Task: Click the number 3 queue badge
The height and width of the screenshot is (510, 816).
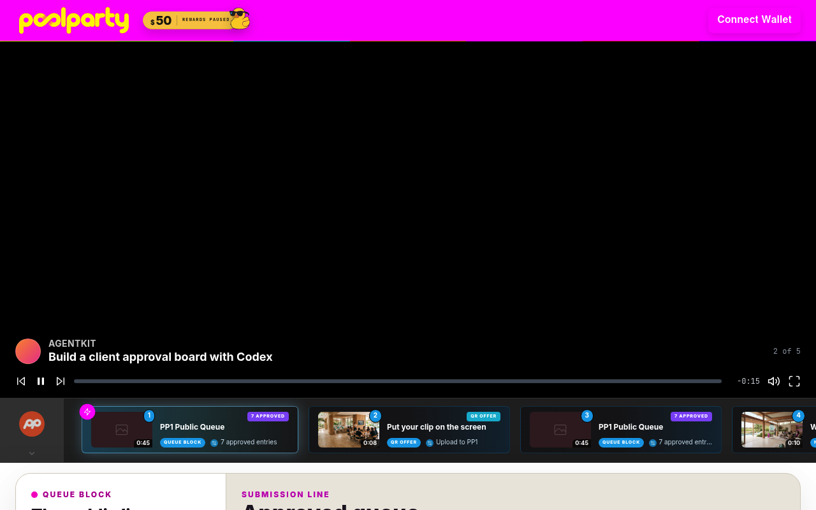Action: point(586,416)
